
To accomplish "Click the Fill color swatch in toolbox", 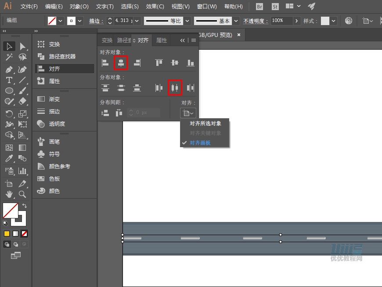I will pos(10,211).
